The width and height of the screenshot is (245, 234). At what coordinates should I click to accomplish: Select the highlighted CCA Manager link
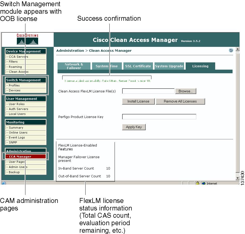26,156
